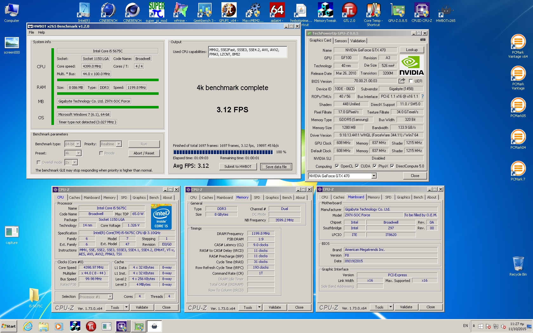Toggle CUDA checkbox in GPU-Z
533x333 pixels.
pos(357,166)
